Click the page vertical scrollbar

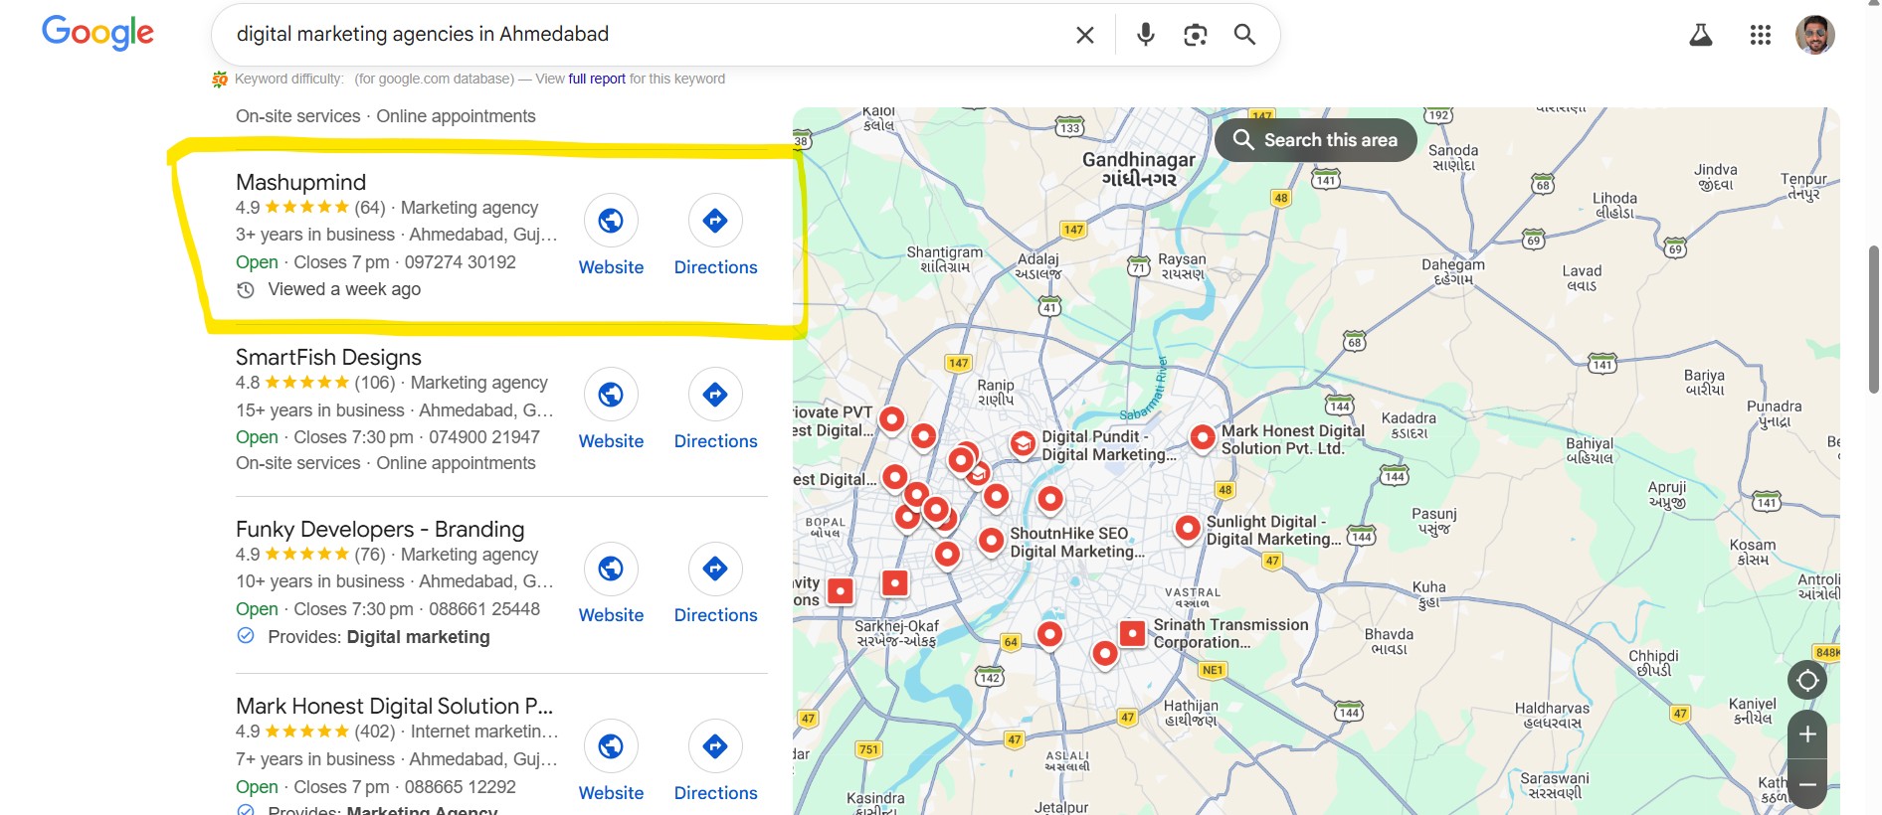tap(1874, 318)
